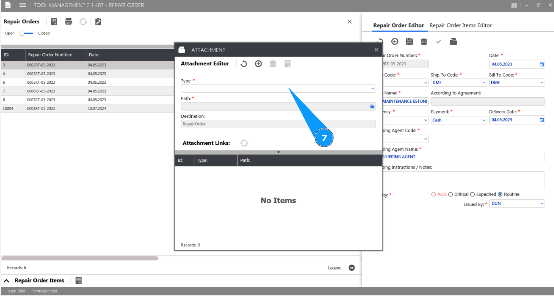Export Repair Order Items to spreadsheet

[79, 281]
